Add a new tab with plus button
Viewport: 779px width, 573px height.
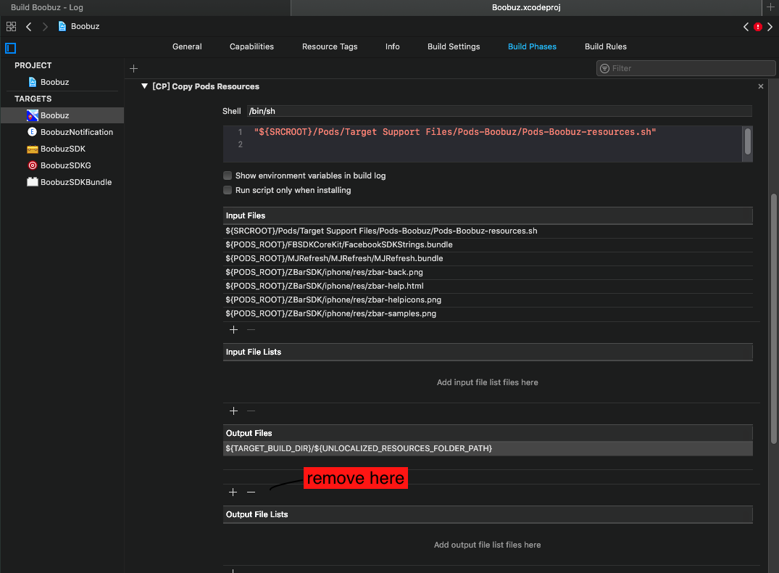[x=770, y=7]
